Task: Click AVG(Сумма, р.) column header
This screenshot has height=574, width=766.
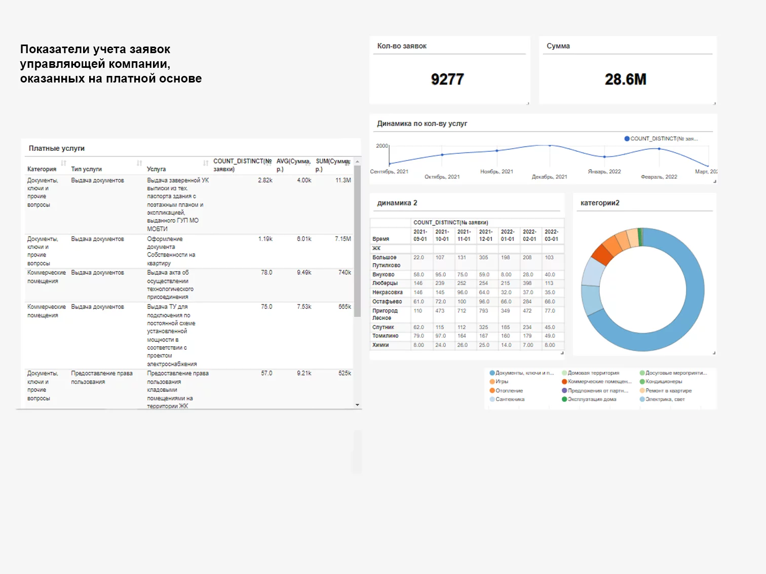Action: click(292, 165)
